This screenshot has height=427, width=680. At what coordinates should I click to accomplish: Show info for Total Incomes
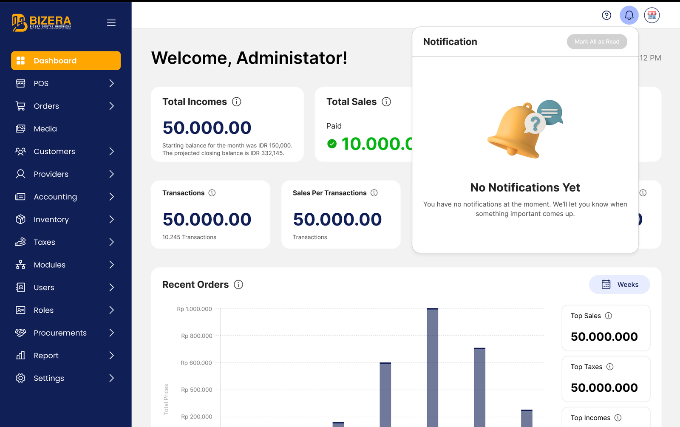237,102
